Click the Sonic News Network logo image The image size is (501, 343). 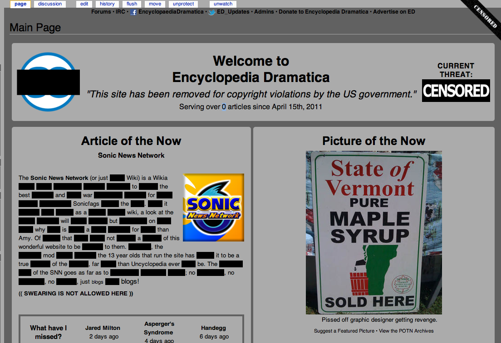click(x=213, y=208)
